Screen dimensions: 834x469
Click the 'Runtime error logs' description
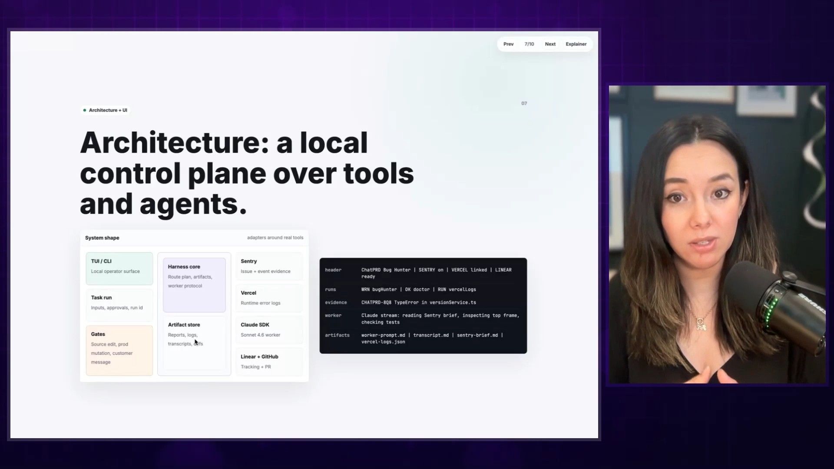pos(261,303)
